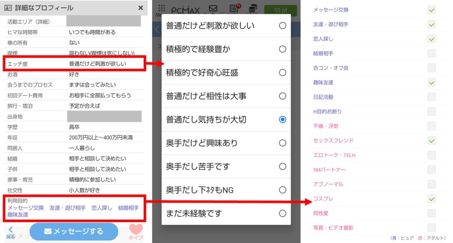Go back with the 戻る arrow
This screenshot has width=453, height=243.
[x=11, y=232]
